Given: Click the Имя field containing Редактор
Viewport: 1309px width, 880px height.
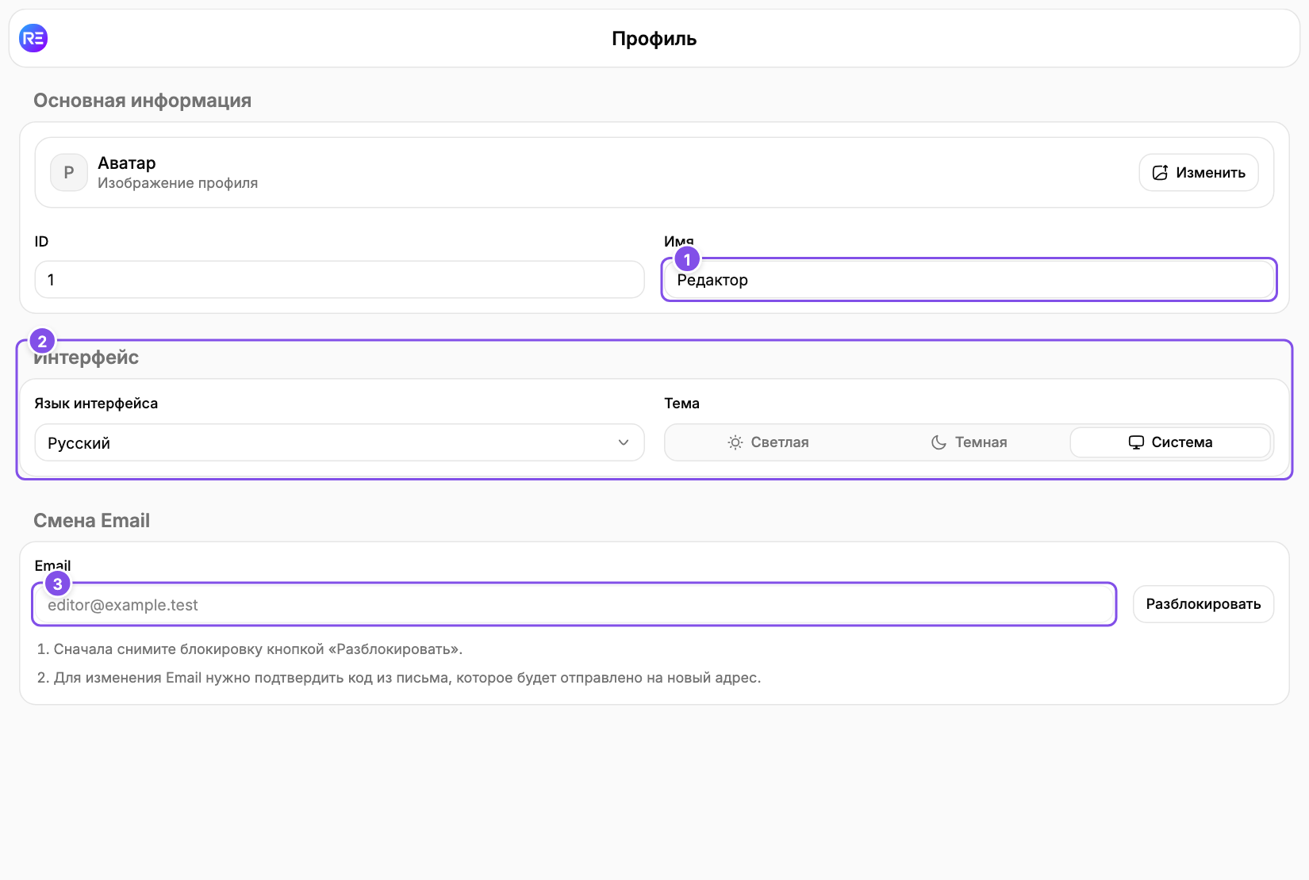Looking at the screenshot, I should coord(969,280).
